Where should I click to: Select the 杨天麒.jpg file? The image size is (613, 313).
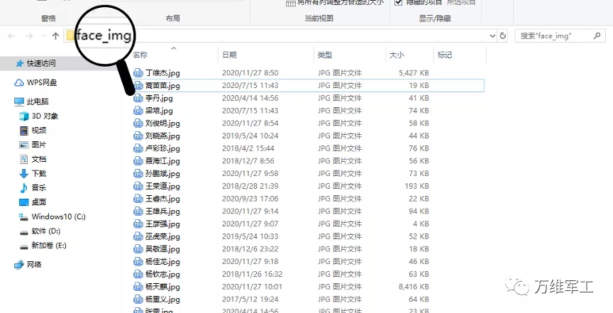[162, 286]
